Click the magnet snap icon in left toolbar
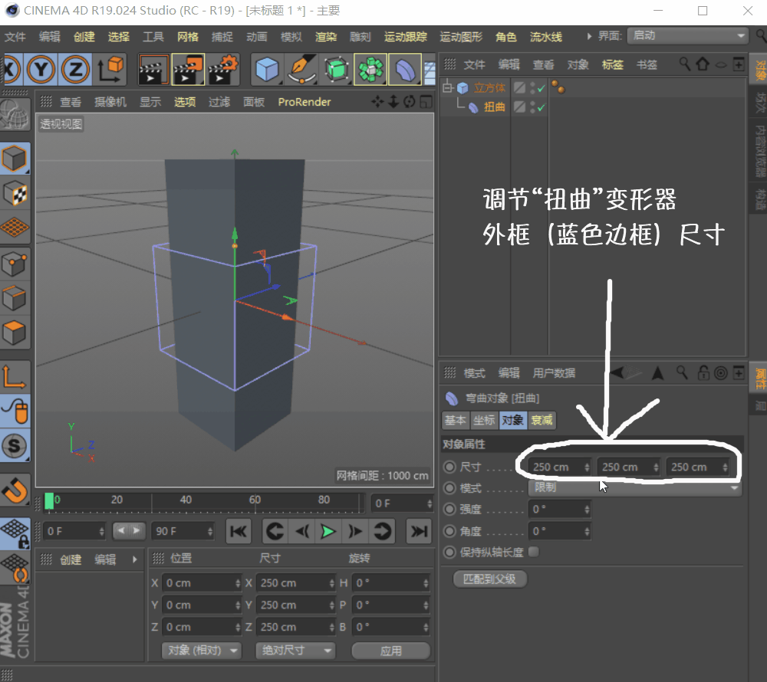767x682 pixels. point(15,490)
